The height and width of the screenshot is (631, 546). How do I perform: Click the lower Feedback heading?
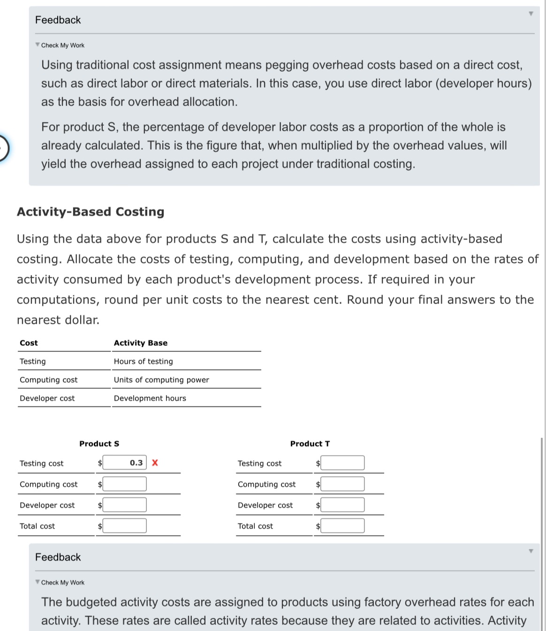pyautogui.click(x=57, y=557)
